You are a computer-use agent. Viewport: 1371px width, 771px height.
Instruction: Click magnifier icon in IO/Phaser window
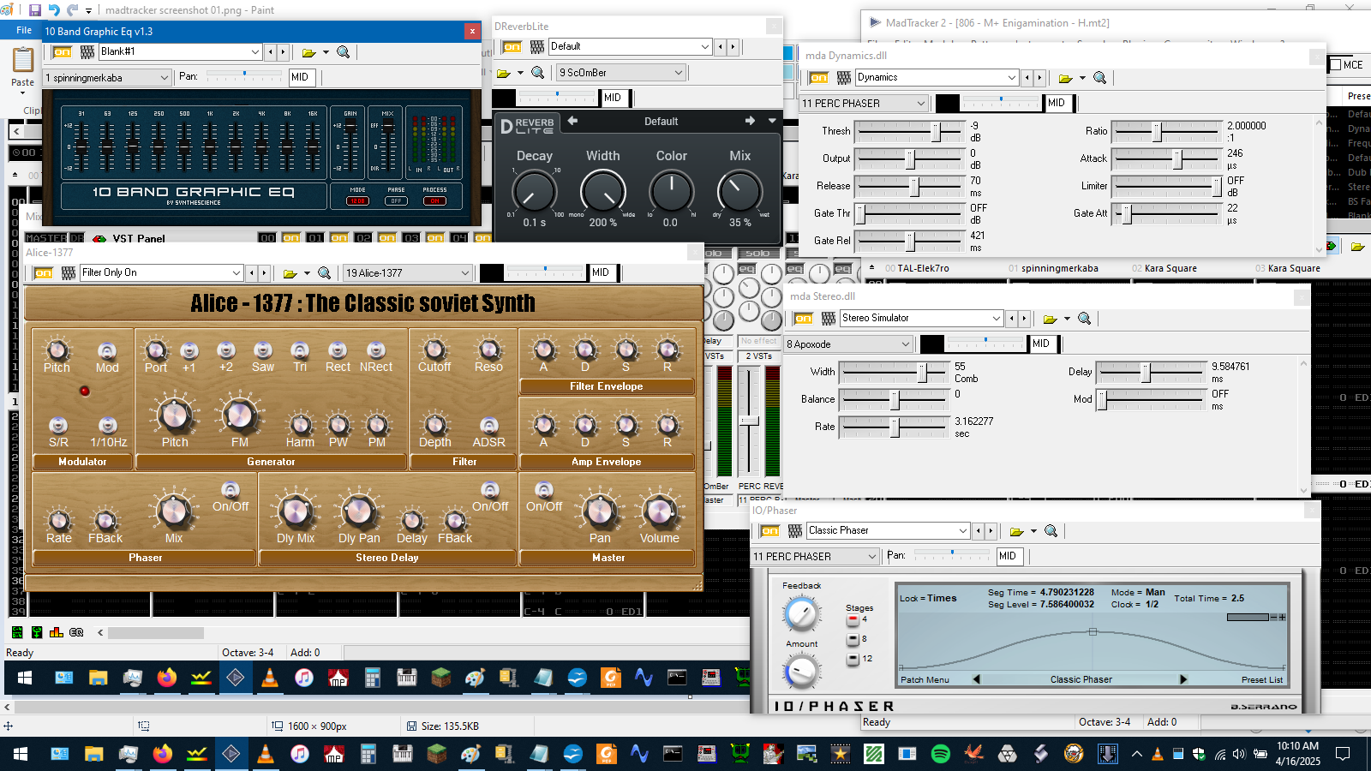click(x=1051, y=531)
